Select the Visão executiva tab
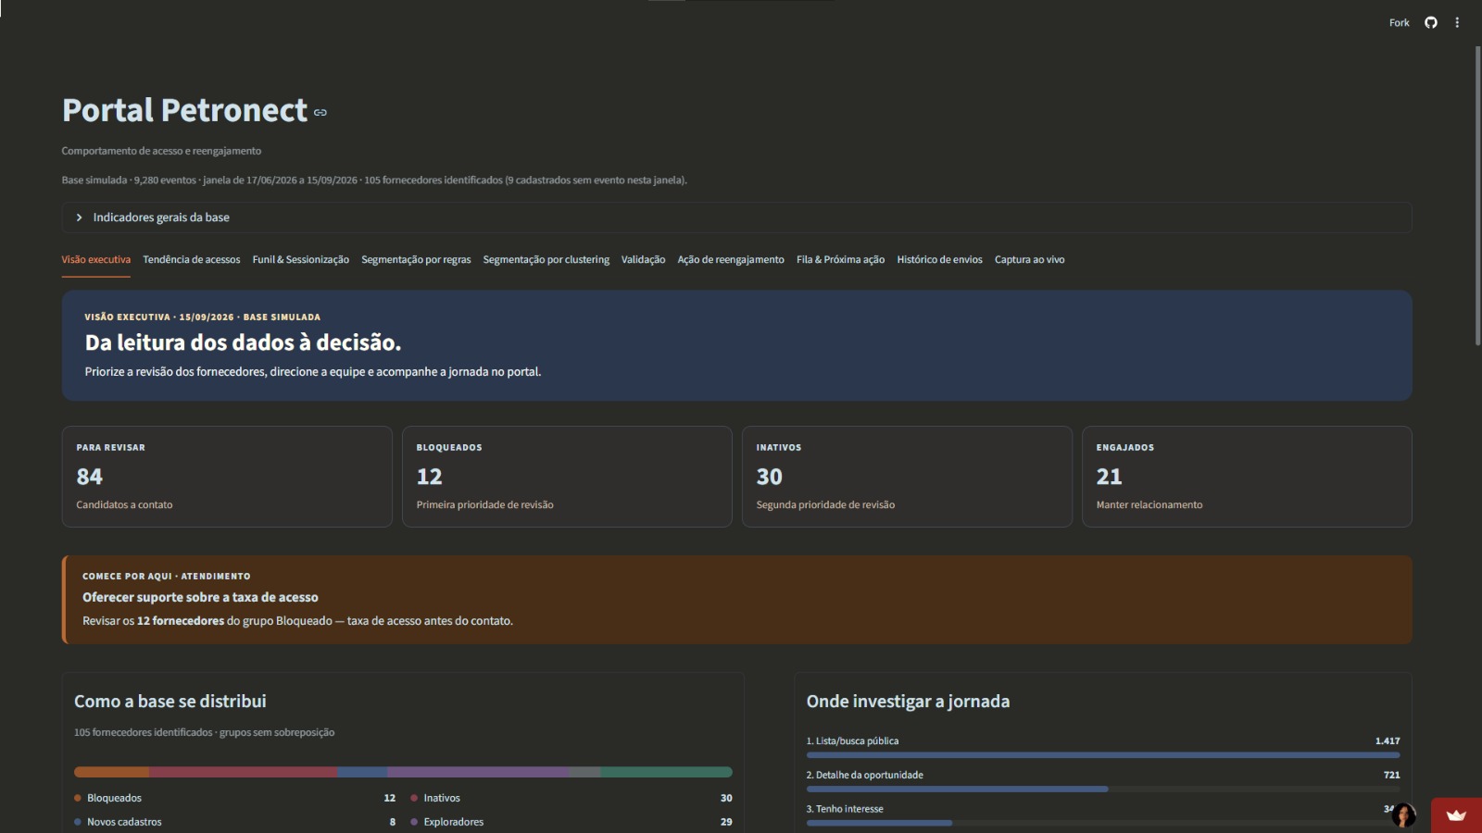1482x833 pixels. (96, 260)
